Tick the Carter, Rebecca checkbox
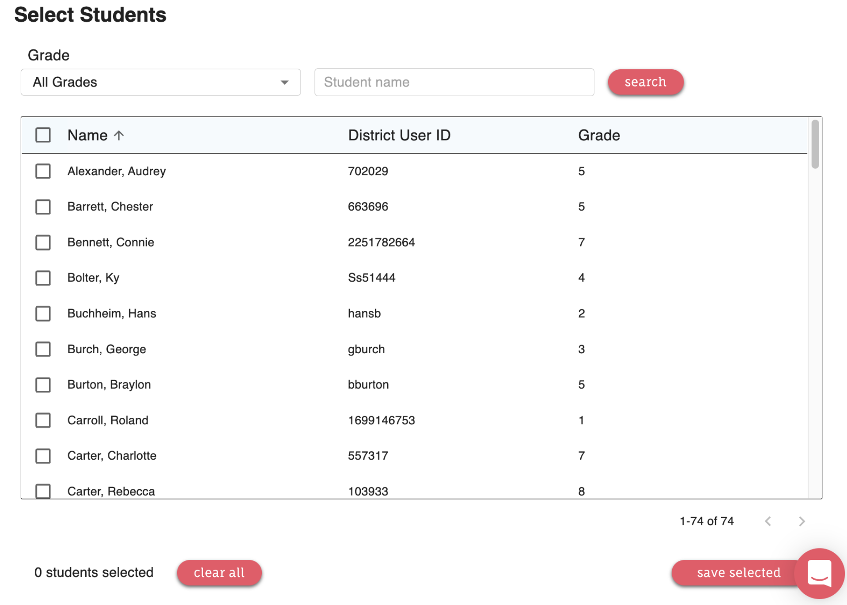Screen dimensions: 847x605 click(x=43, y=491)
